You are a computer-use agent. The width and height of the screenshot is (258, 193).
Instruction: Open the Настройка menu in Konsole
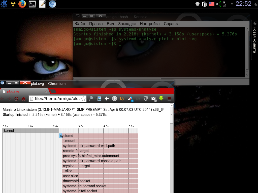150,24
